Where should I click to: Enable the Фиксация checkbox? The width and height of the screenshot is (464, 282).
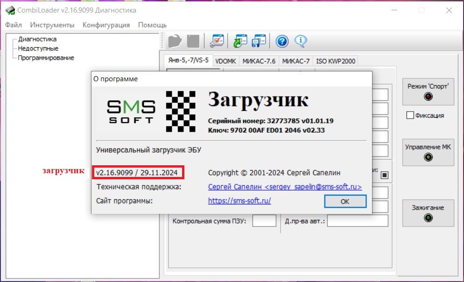pos(410,115)
